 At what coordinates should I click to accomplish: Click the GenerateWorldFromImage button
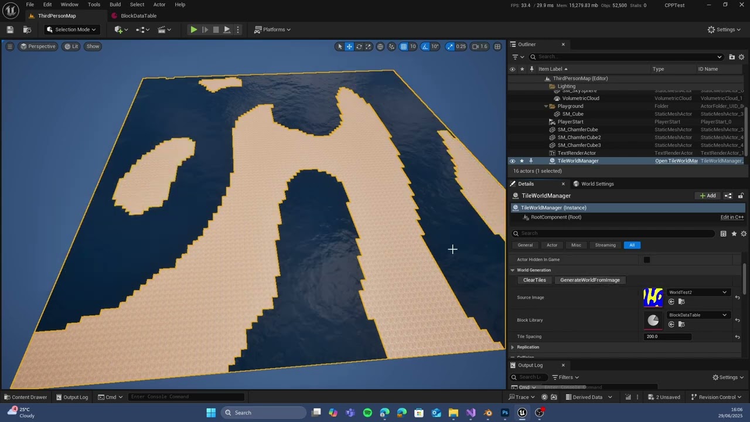coord(589,280)
